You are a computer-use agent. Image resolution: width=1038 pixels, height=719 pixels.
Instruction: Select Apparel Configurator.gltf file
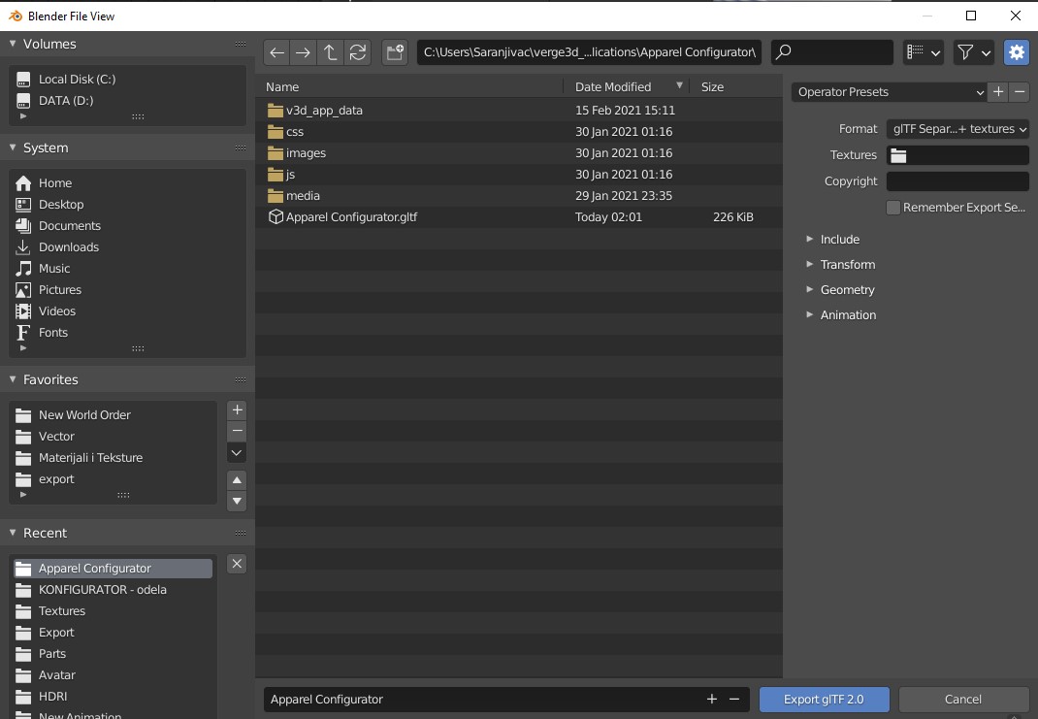coord(519,217)
